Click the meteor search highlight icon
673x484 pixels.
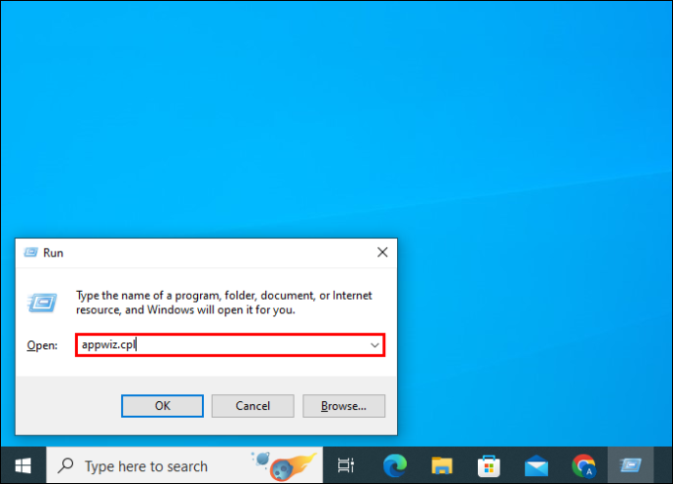[x=285, y=465]
